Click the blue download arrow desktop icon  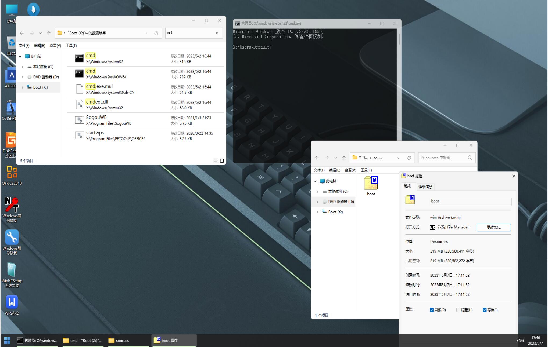click(x=33, y=10)
